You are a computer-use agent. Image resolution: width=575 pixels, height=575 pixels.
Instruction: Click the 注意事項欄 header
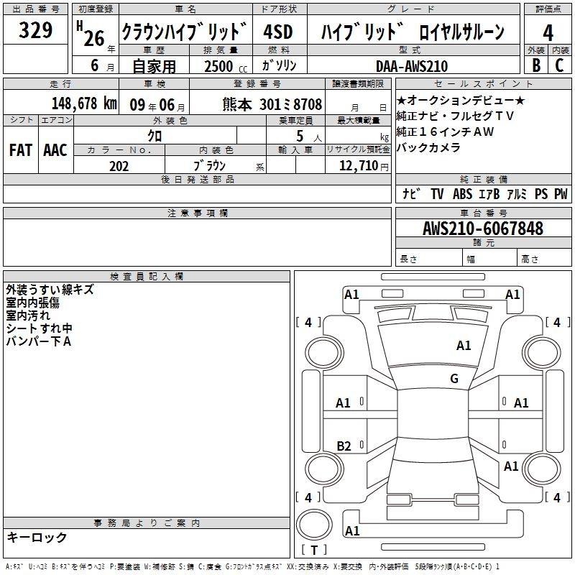point(197,213)
